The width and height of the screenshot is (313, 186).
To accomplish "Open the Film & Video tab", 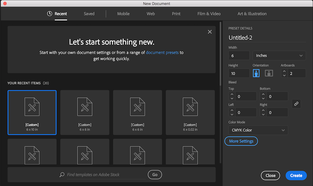I will click(209, 13).
